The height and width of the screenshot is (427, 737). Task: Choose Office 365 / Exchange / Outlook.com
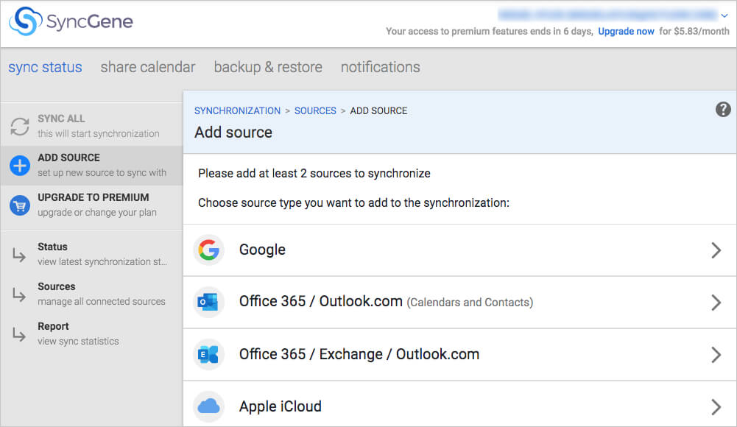[459, 354]
